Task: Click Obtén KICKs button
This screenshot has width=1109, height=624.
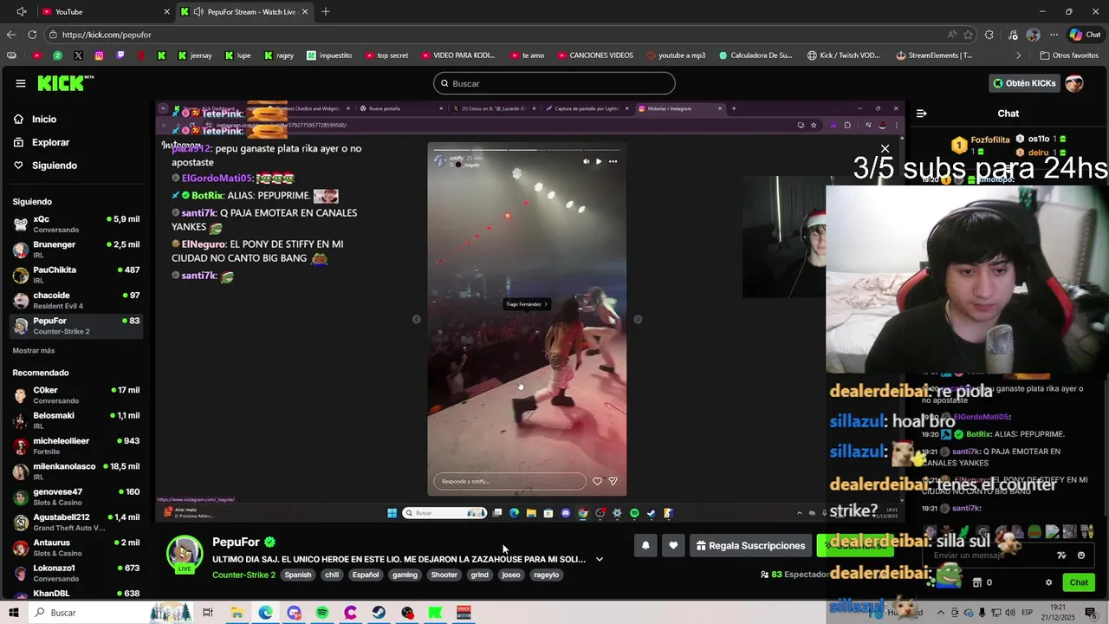Action: 1024,83
